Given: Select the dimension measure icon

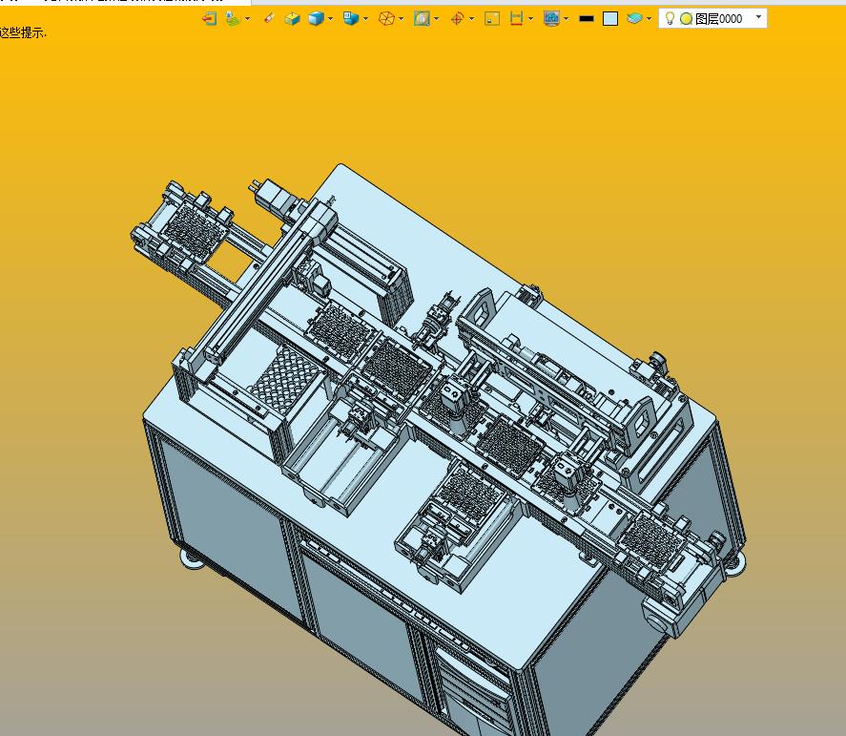Looking at the screenshot, I should (x=516, y=18).
